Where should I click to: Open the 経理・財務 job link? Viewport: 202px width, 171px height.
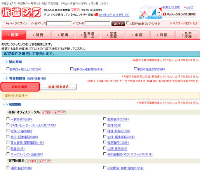click(119, 131)
